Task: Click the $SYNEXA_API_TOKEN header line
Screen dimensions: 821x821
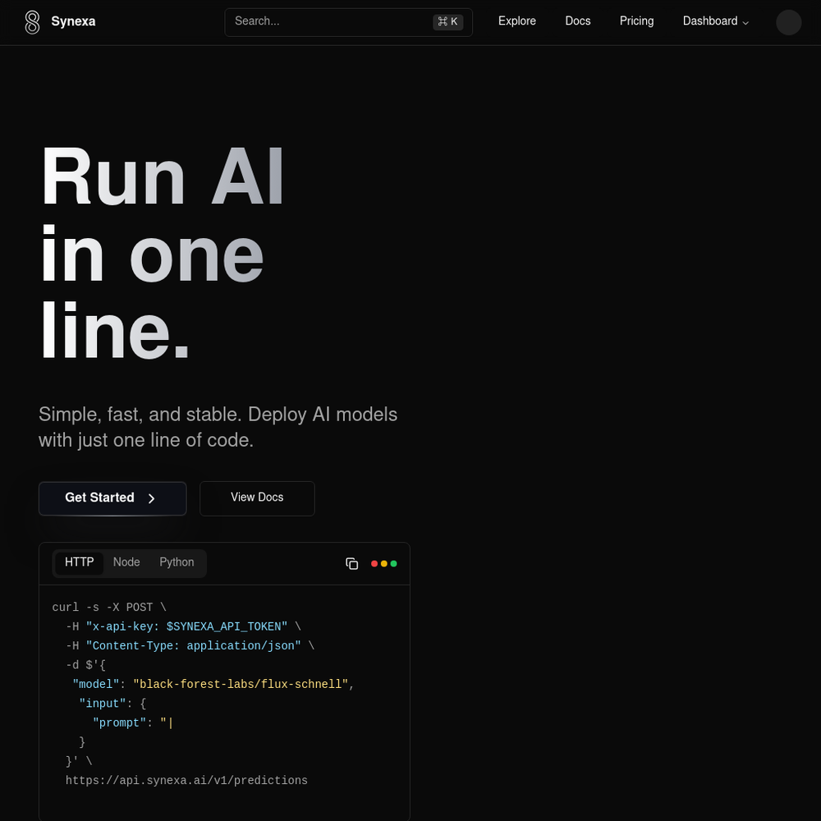Action: click(x=183, y=626)
